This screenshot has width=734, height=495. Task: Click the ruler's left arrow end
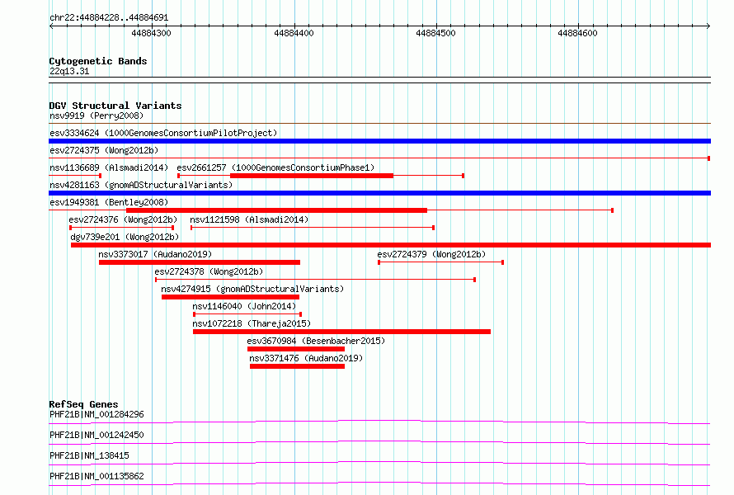point(51,26)
